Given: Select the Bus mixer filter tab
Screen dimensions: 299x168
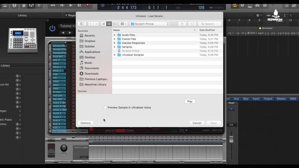Looking at the screenshot, I should pyautogui.click(x=246, y=98).
